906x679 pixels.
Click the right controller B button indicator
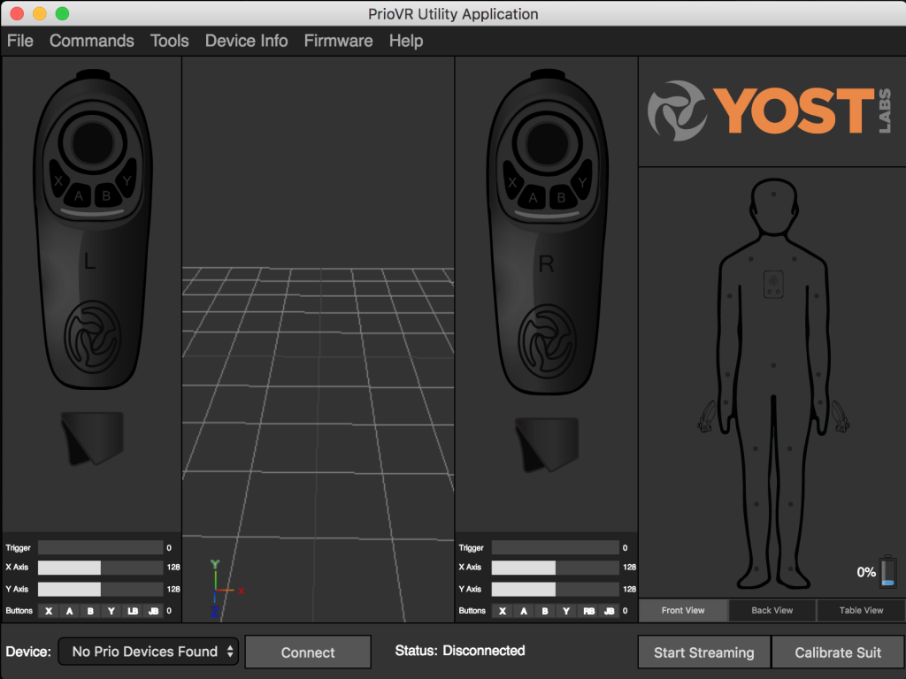(x=545, y=611)
